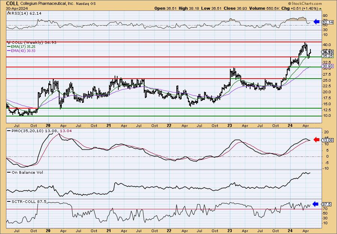This screenshot has height=234, width=337.
Task: Click the 90 label on RSI axis
Action: coord(325,16)
